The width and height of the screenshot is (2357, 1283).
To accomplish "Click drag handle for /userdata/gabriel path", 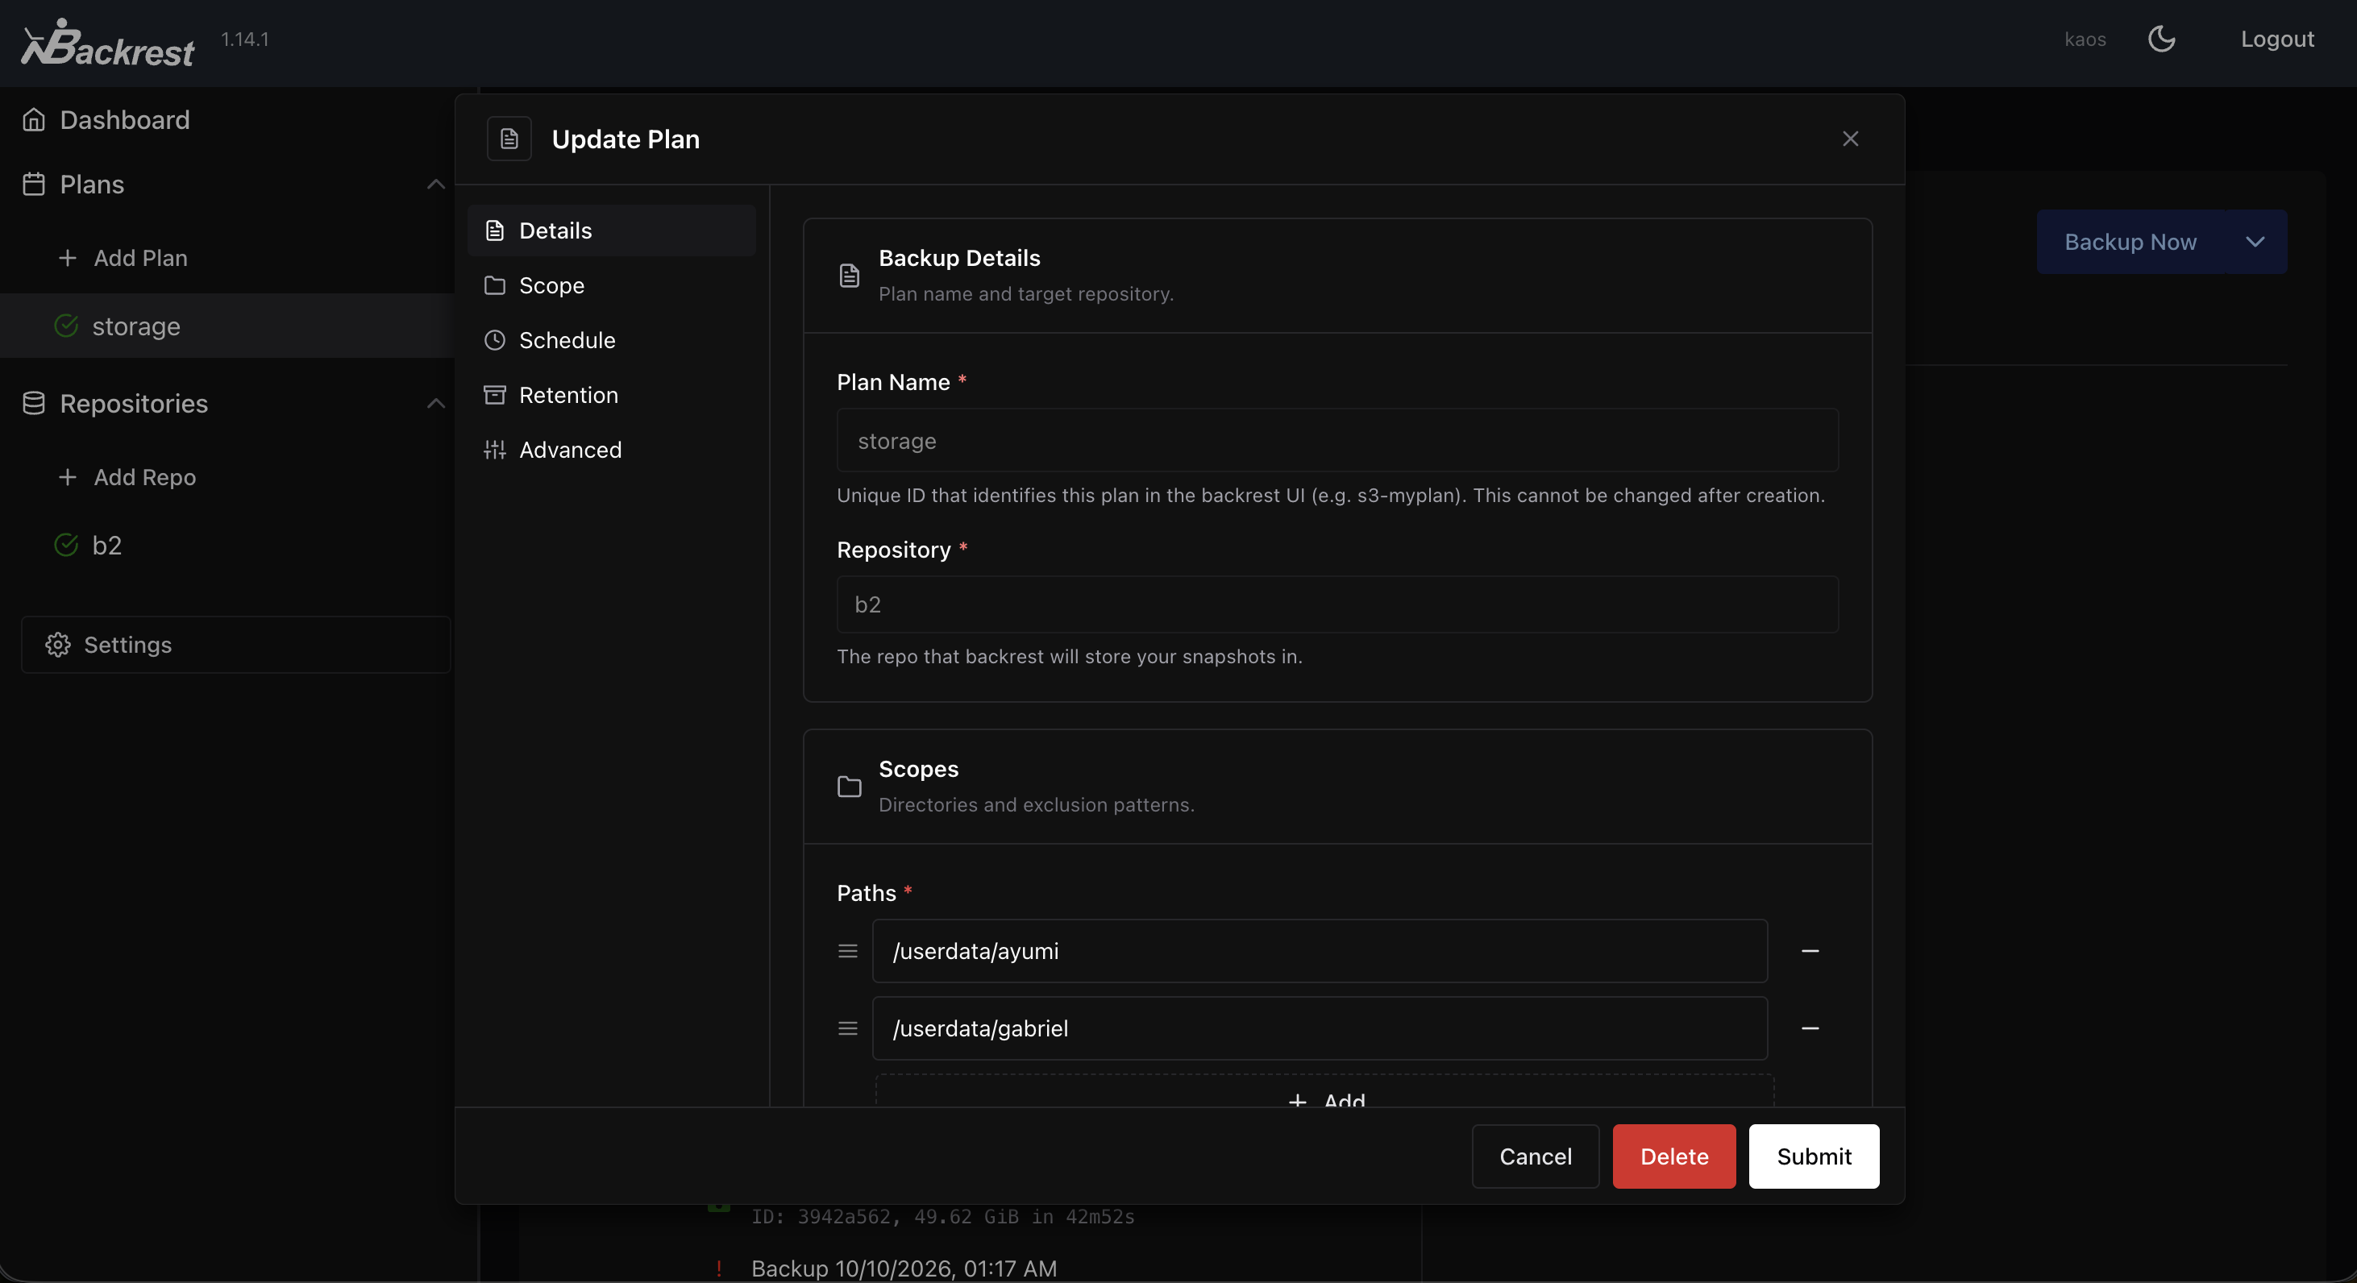I will pyautogui.click(x=847, y=1029).
